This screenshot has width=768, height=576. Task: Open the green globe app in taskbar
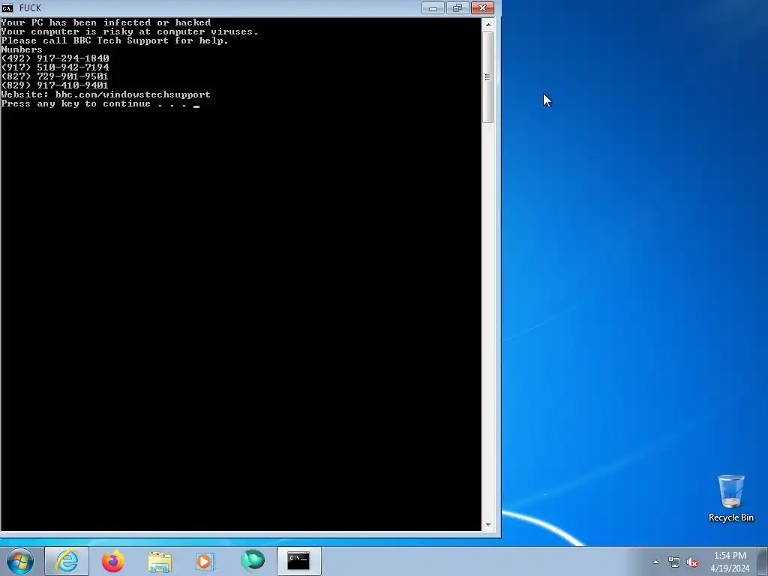click(x=253, y=560)
